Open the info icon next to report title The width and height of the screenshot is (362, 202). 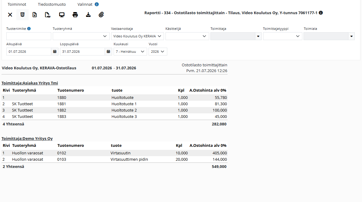pyautogui.click(x=321, y=13)
